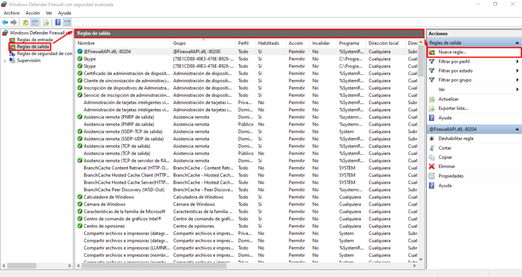This screenshot has height=277, width=522.
Task: Sort by the Acción column header
Action: 298,43
